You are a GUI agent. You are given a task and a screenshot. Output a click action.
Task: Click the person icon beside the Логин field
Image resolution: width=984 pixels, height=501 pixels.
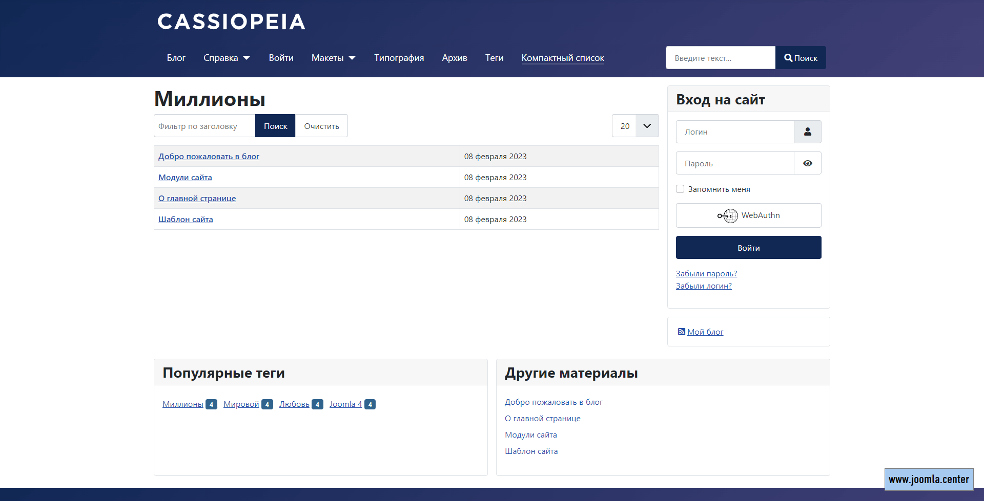(807, 132)
